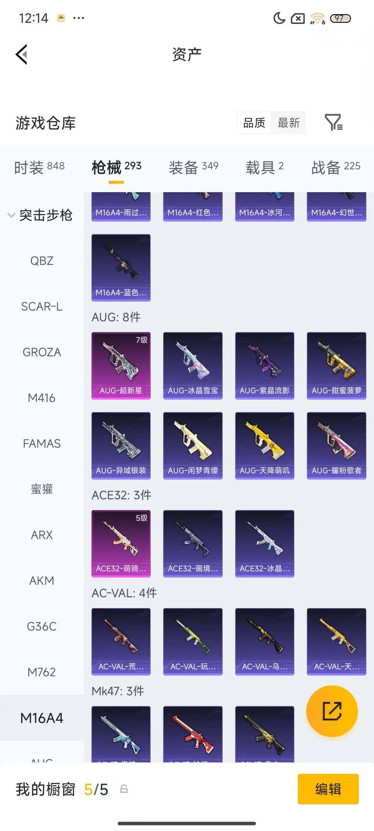Switch to the 时装 848 tab

coord(39,167)
